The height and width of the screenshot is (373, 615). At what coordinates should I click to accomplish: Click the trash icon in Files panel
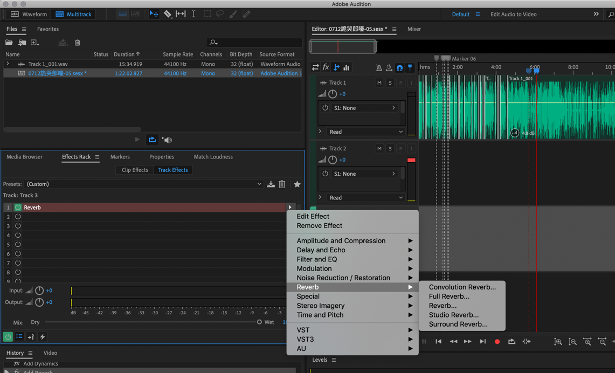(x=77, y=43)
